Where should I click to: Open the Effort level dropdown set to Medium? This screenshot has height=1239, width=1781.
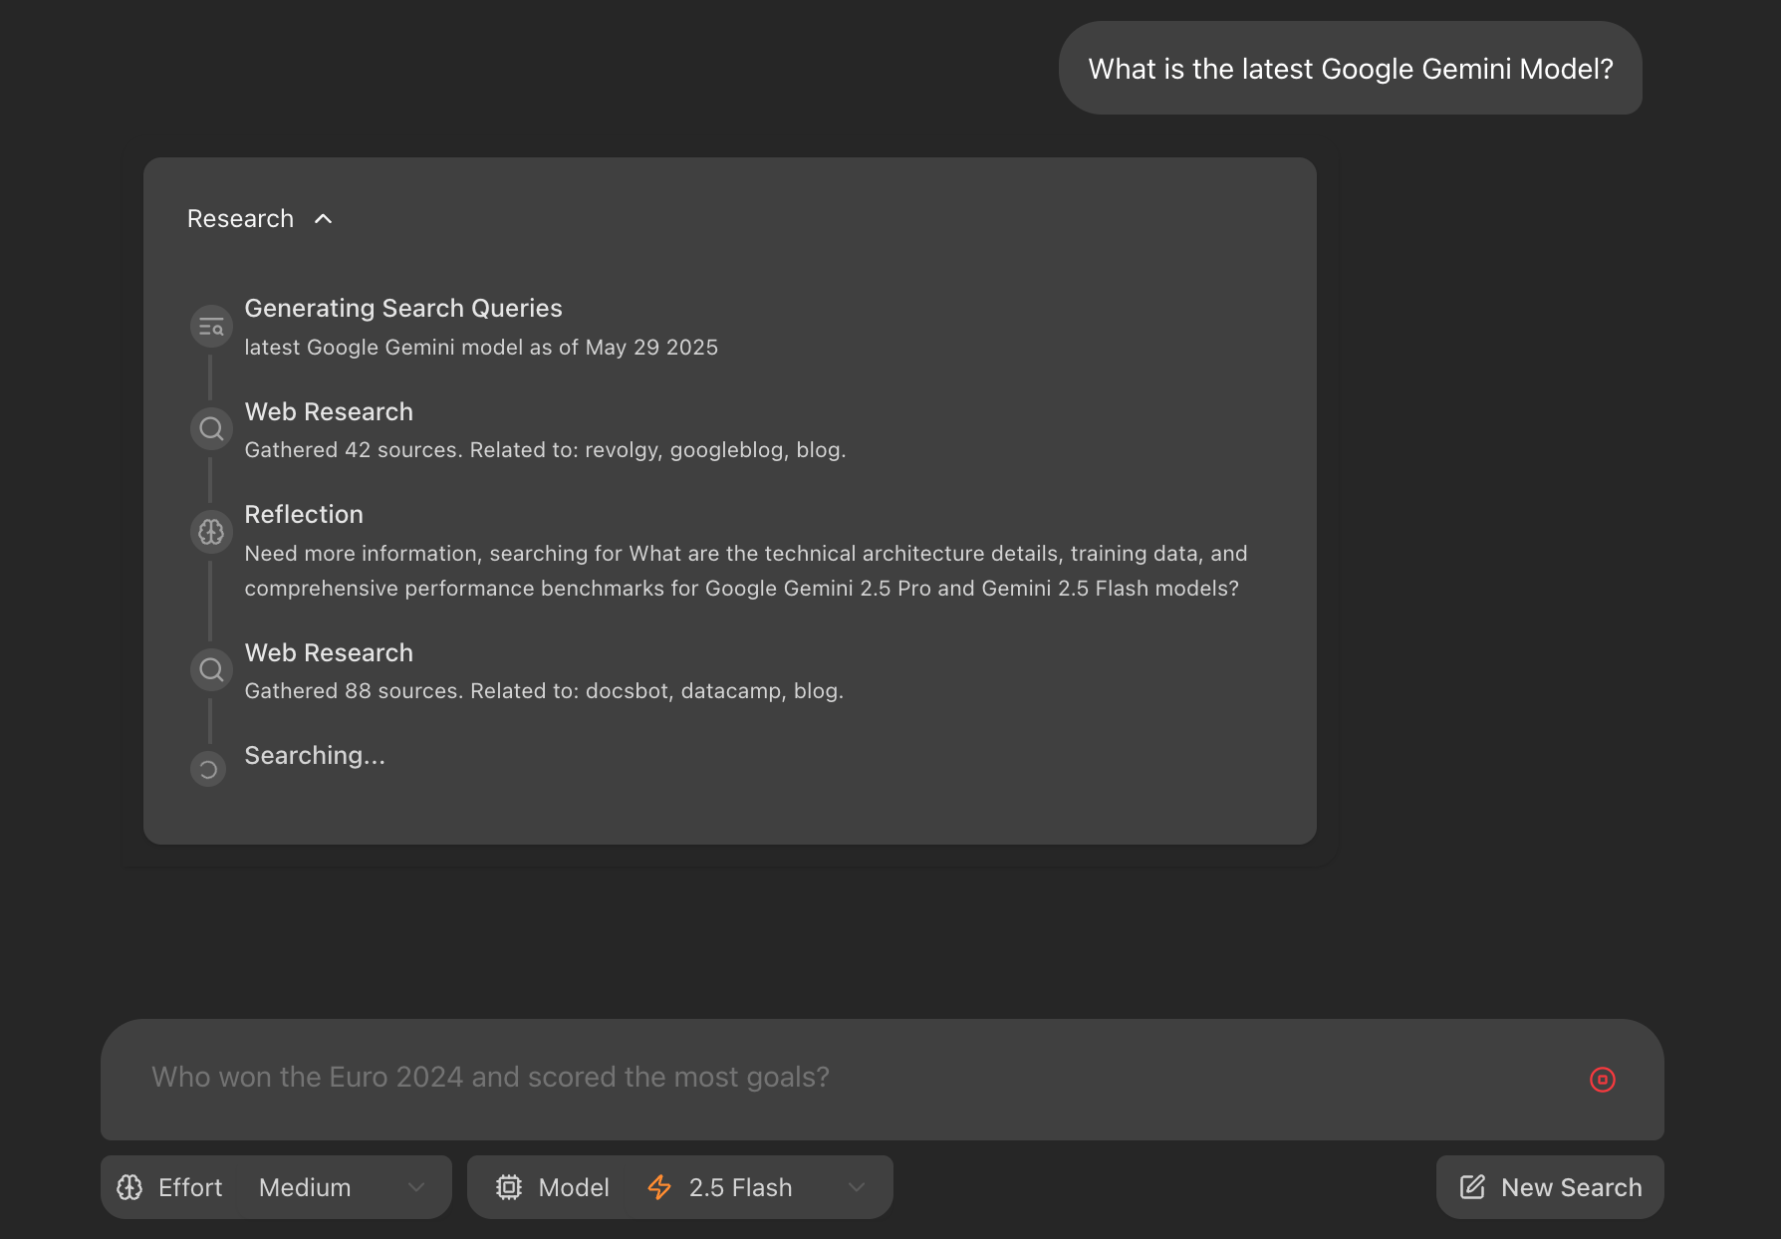click(305, 1187)
